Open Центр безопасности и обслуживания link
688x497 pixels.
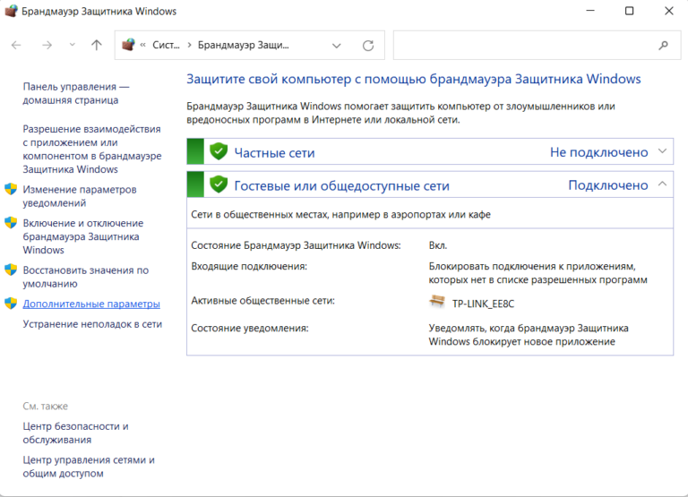(x=75, y=433)
